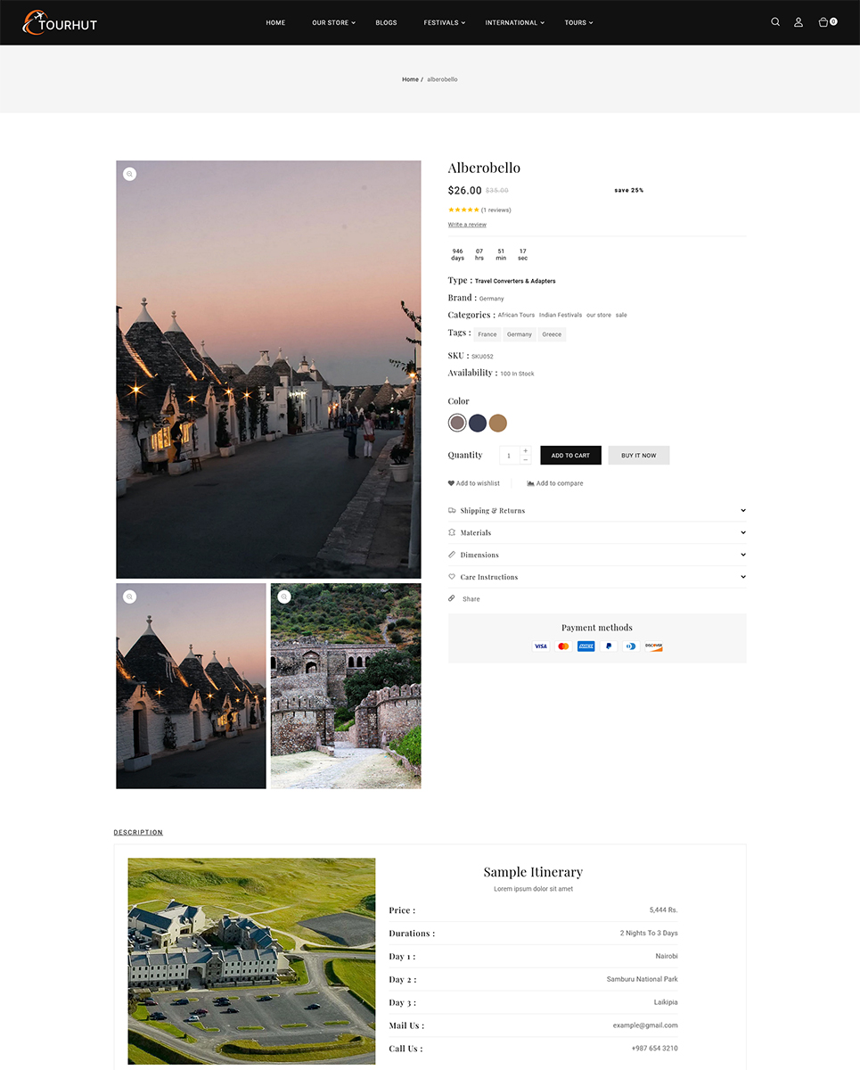Choose the tan brown color swatch
The height and width of the screenshot is (1070, 860).
pos(498,423)
